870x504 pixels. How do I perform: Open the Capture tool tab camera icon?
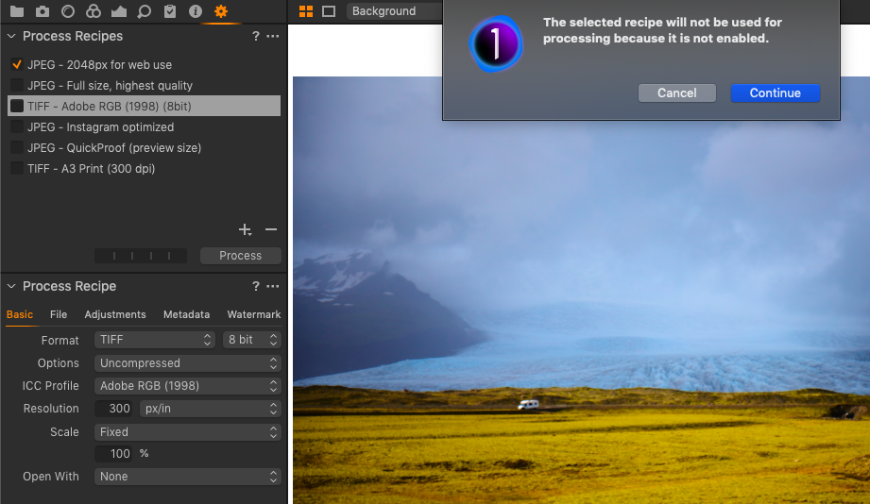click(x=43, y=11)
